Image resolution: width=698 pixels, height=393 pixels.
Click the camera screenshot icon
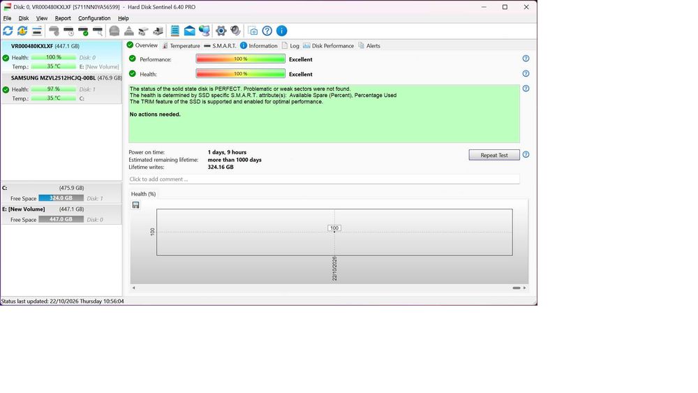click(x=253, y=31)
